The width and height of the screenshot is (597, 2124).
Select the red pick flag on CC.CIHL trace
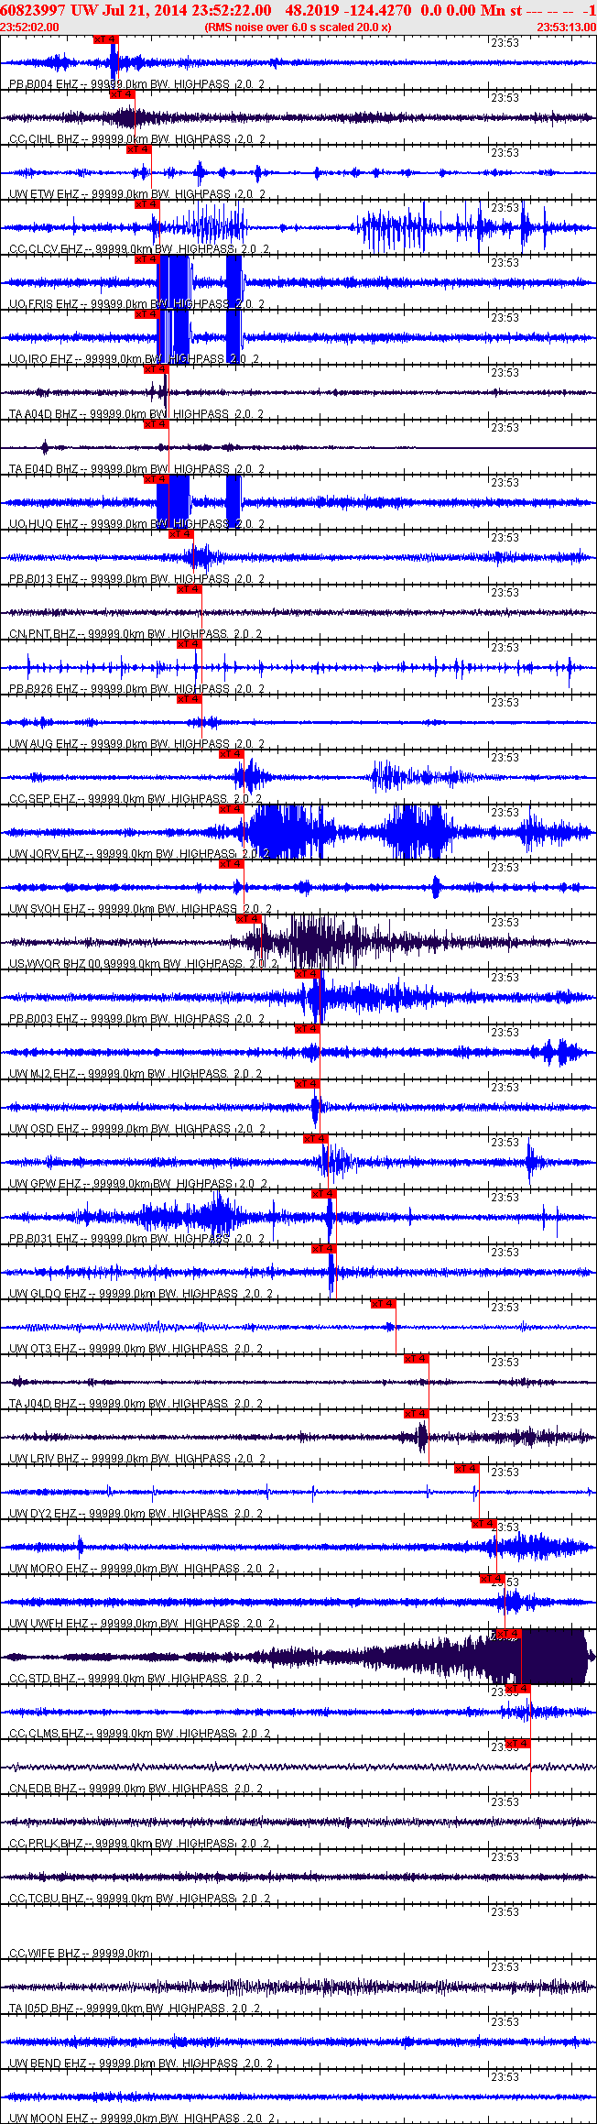pyautogui.click(x=122, y=94)
